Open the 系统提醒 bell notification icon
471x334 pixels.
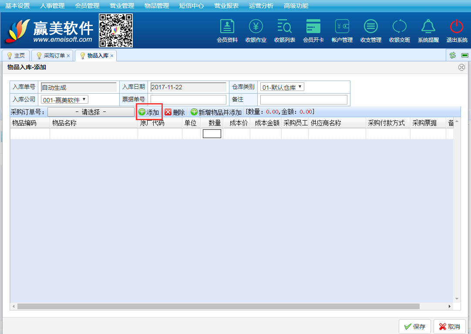click(428, 27)
